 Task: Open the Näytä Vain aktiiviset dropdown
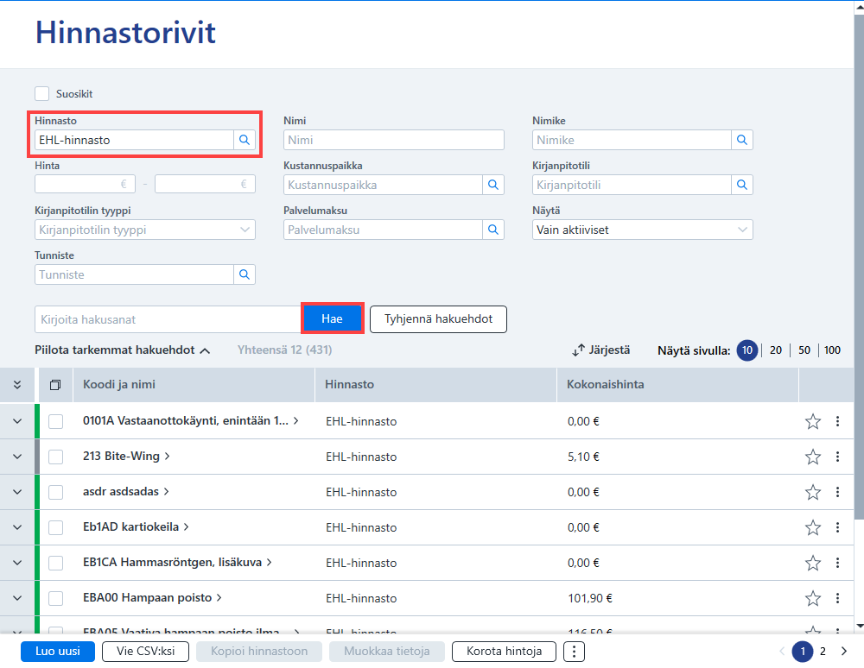click(x=643, y=230)
